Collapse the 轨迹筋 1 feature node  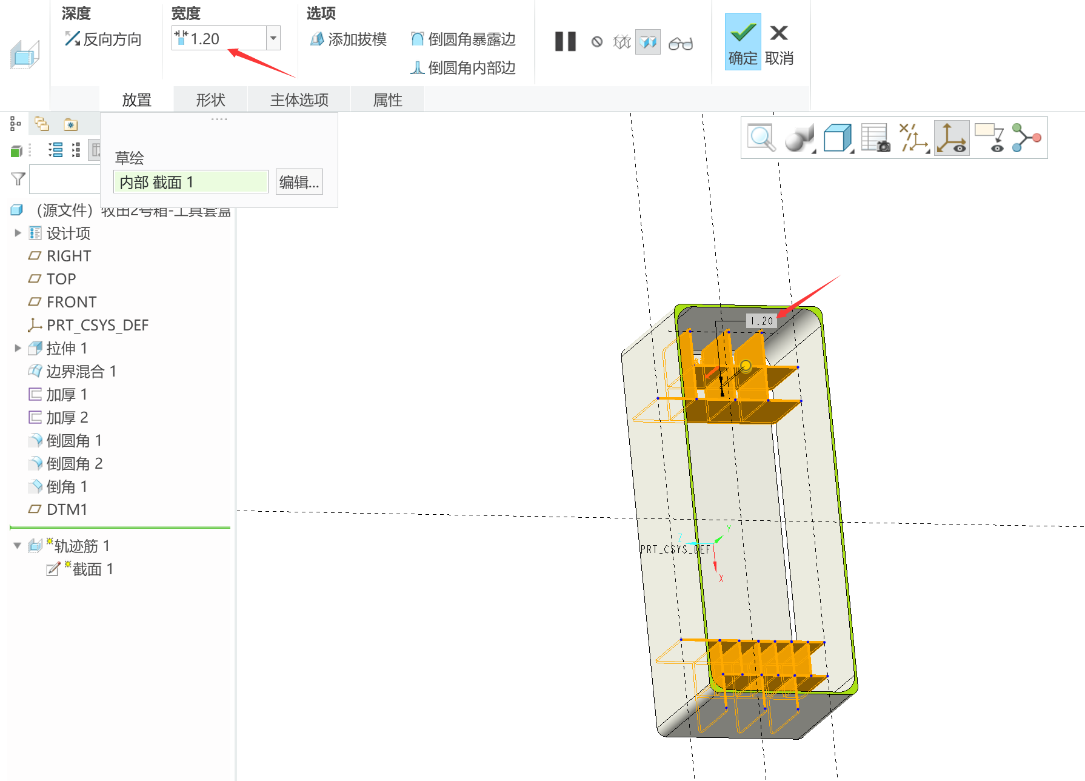coord(18,546)
